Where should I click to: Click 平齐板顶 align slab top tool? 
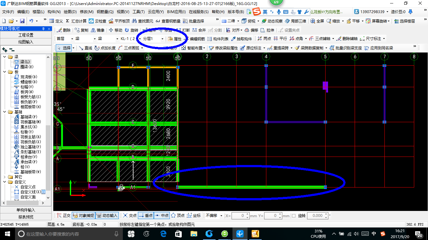[x=119, y=21]
